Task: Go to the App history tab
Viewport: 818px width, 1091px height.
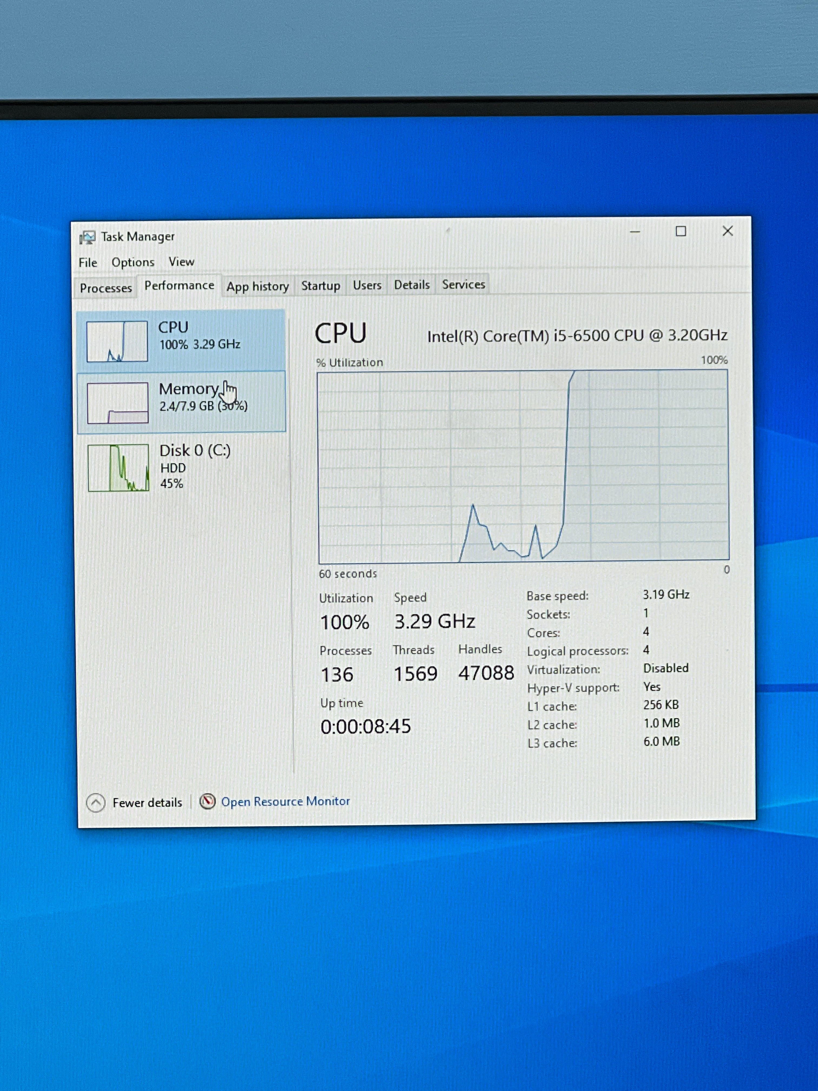Action: [x=257, y=286]
